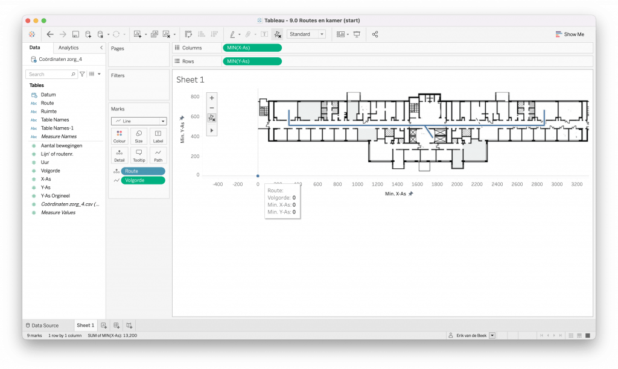Collapse the Data pane with the chevron
Viewport: 618px width, 369px height.
[x=101, y=48]
